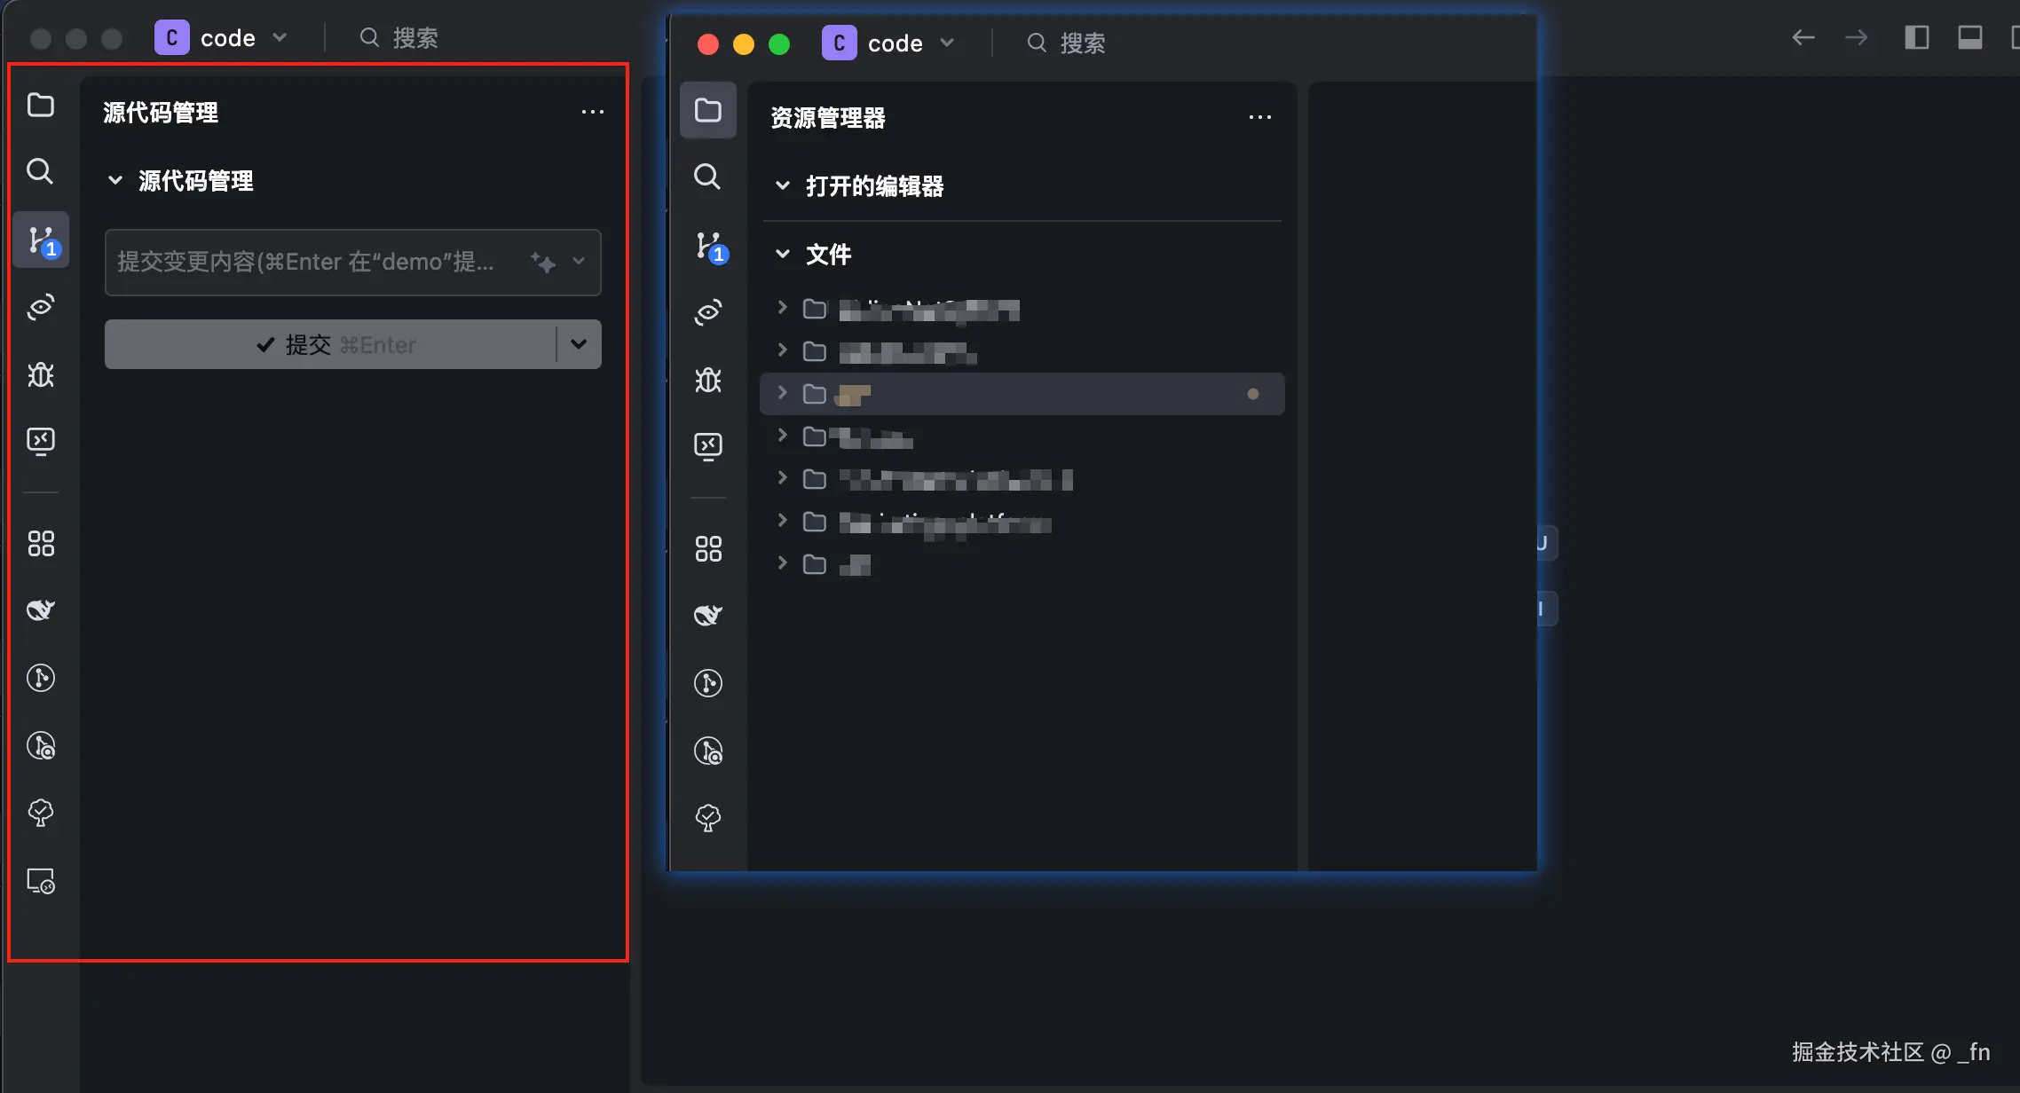Open the more actions menu in 资源管理器

click(1260, 116)
